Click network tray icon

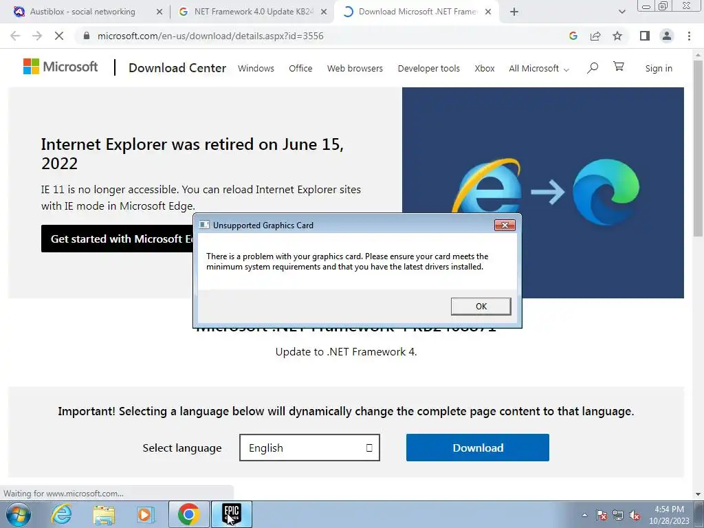[x=618, y=515]
